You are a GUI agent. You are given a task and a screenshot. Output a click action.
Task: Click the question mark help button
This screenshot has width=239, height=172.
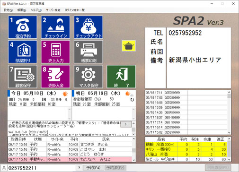coord(79,168)
